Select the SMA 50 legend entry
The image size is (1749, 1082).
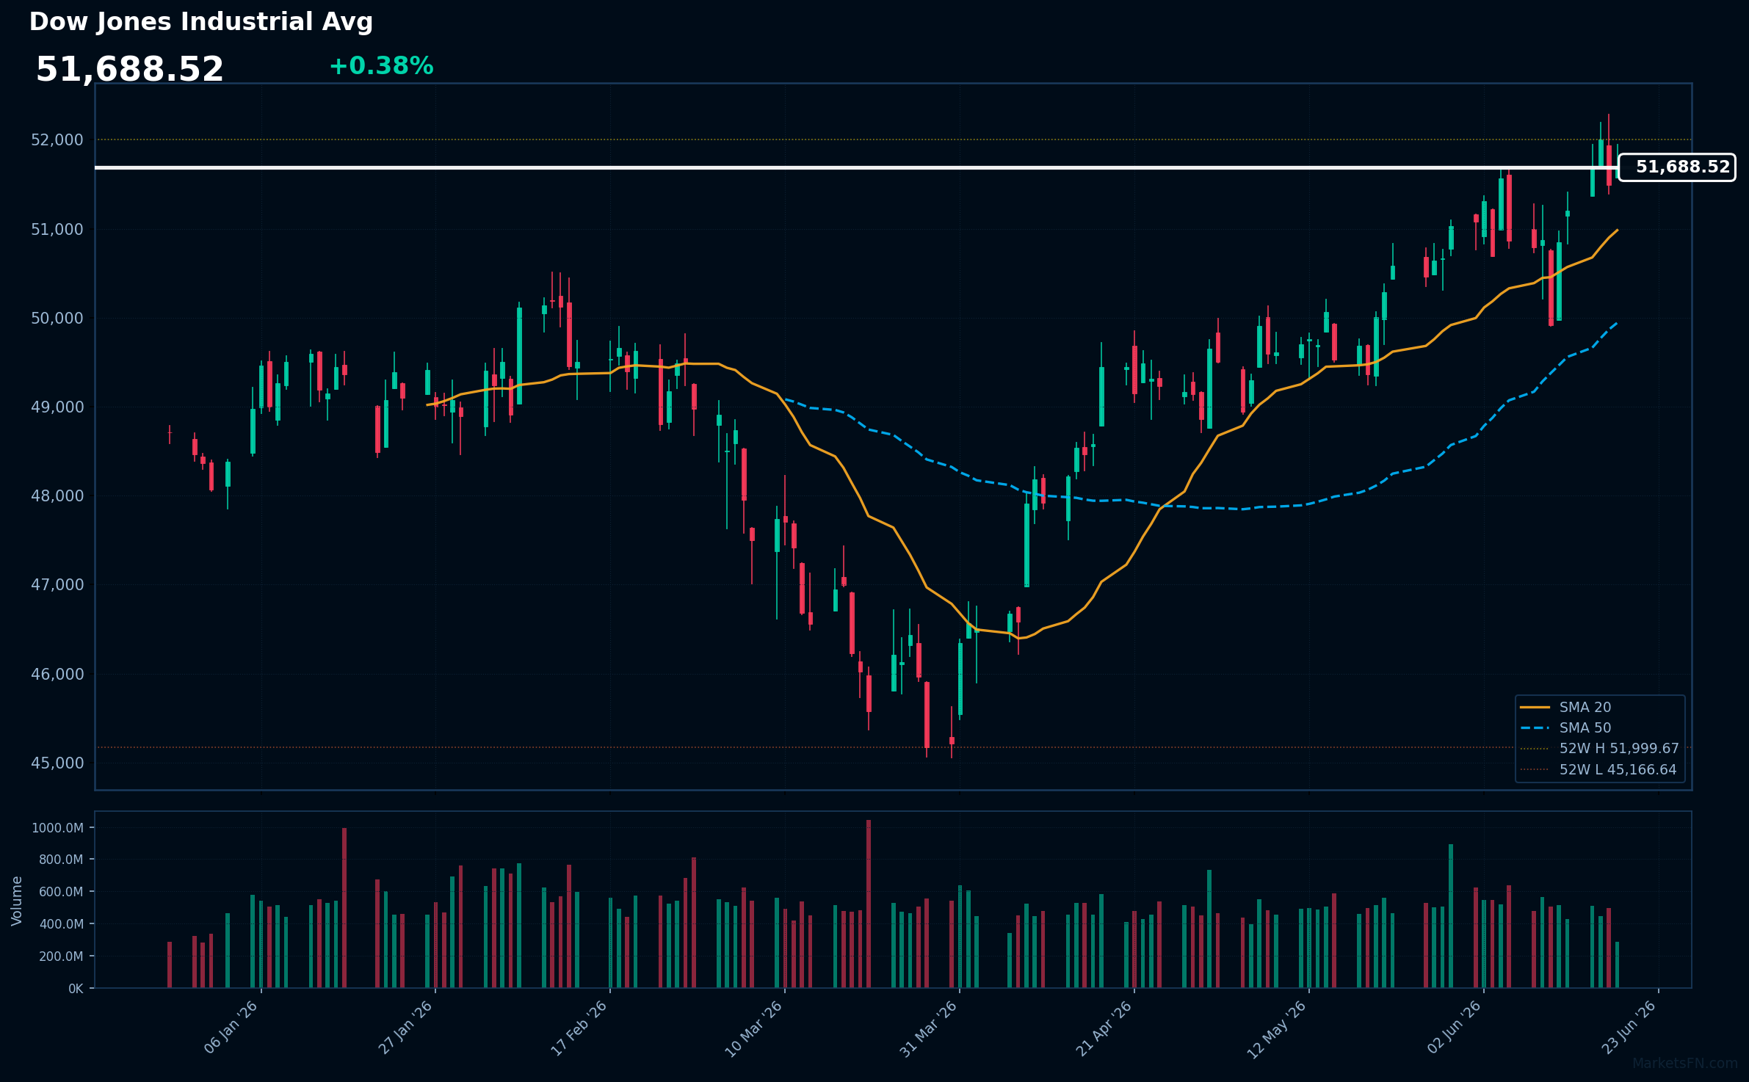[1565, 728]
